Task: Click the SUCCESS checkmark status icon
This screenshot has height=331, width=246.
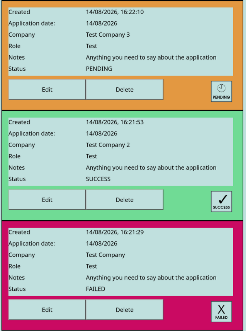Action: [221, 201]
